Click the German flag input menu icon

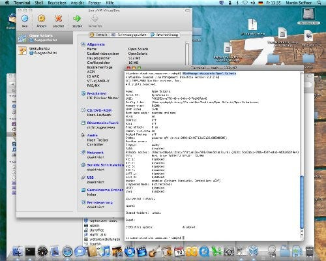261,3
